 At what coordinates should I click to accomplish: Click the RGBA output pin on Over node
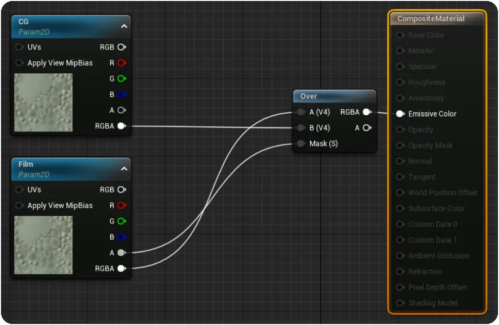tap(367, 112)
